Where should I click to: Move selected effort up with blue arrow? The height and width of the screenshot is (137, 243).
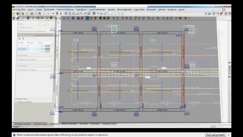point(19,39)
